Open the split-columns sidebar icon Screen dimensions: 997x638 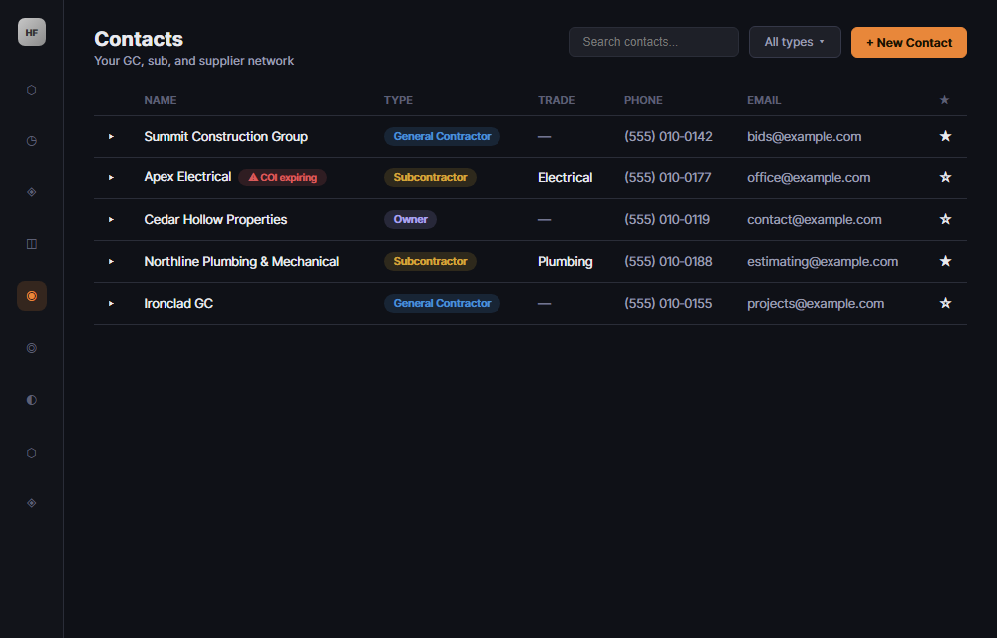click(32, 244)
